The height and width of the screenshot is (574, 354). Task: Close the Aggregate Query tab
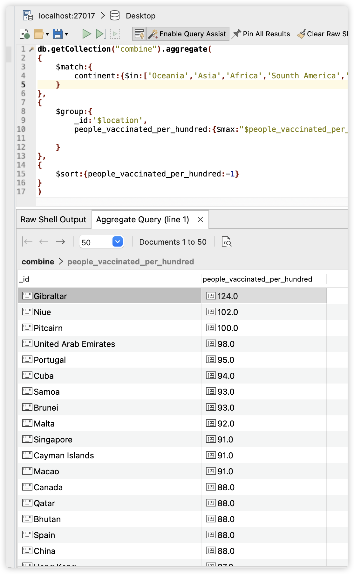200,219
